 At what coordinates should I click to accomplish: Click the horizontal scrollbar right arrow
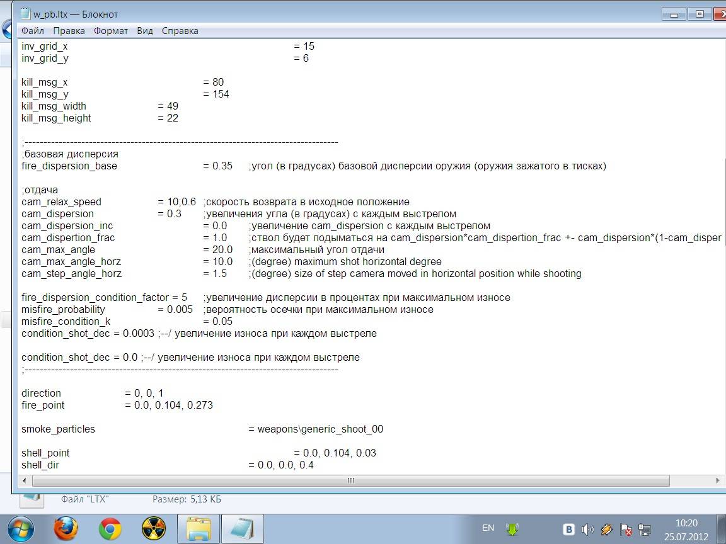tap(717, 480)
